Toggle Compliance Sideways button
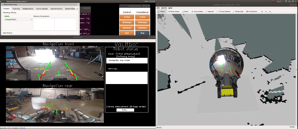 (x=142, y=22)
